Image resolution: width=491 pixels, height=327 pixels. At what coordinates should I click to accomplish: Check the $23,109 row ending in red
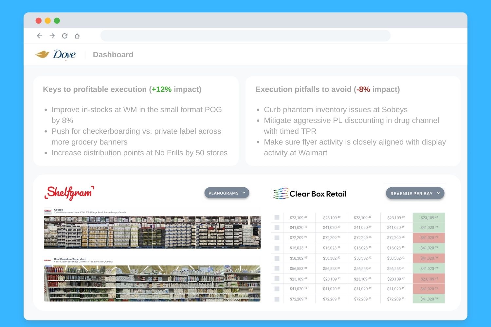click(x=277, y=279)
